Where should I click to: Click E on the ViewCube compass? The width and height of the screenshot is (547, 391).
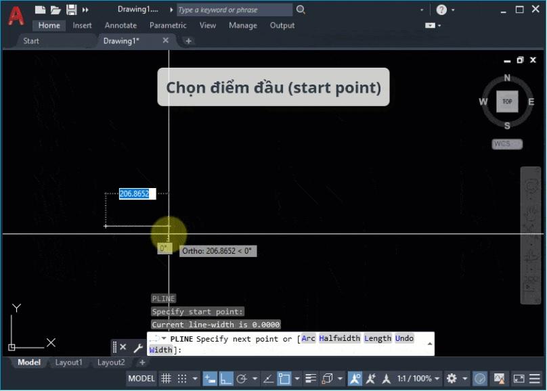point(531,101)
